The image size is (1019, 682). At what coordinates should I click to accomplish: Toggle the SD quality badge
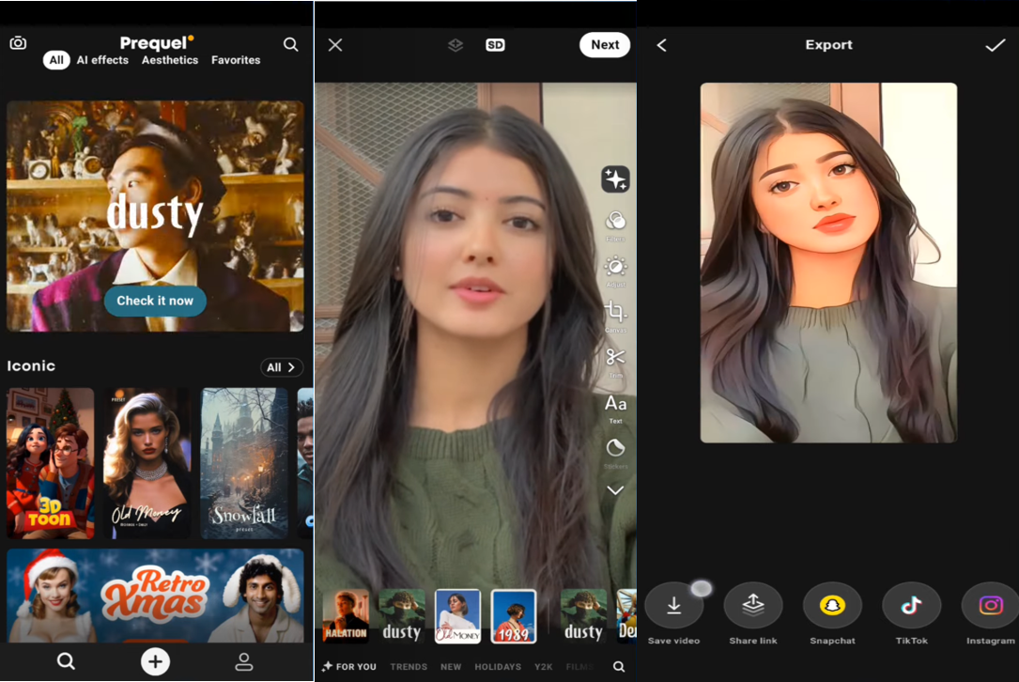(x=495, y=45)
